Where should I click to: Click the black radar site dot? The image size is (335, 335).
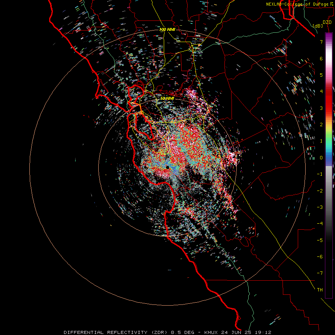(167, 167)
